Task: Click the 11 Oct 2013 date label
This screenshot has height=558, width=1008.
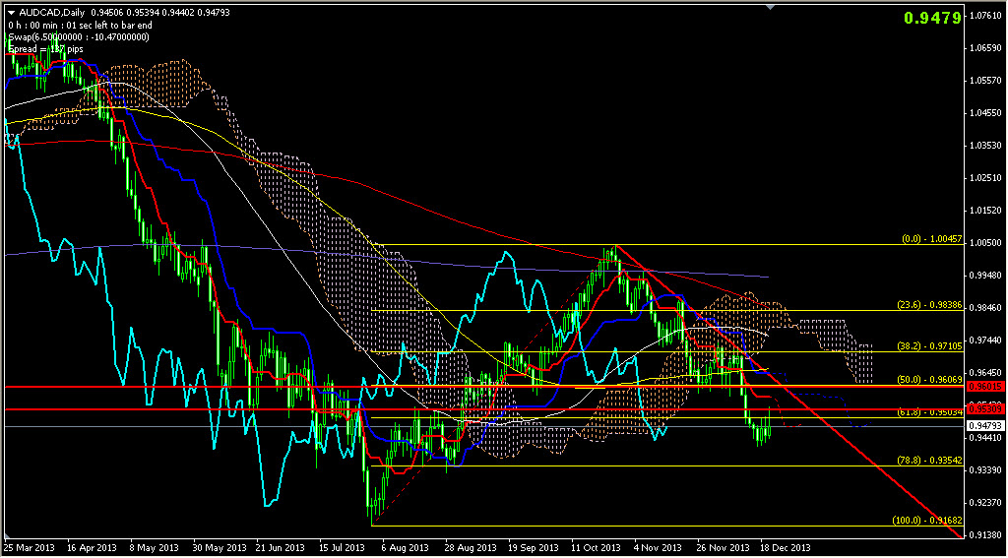Action: 596,546
